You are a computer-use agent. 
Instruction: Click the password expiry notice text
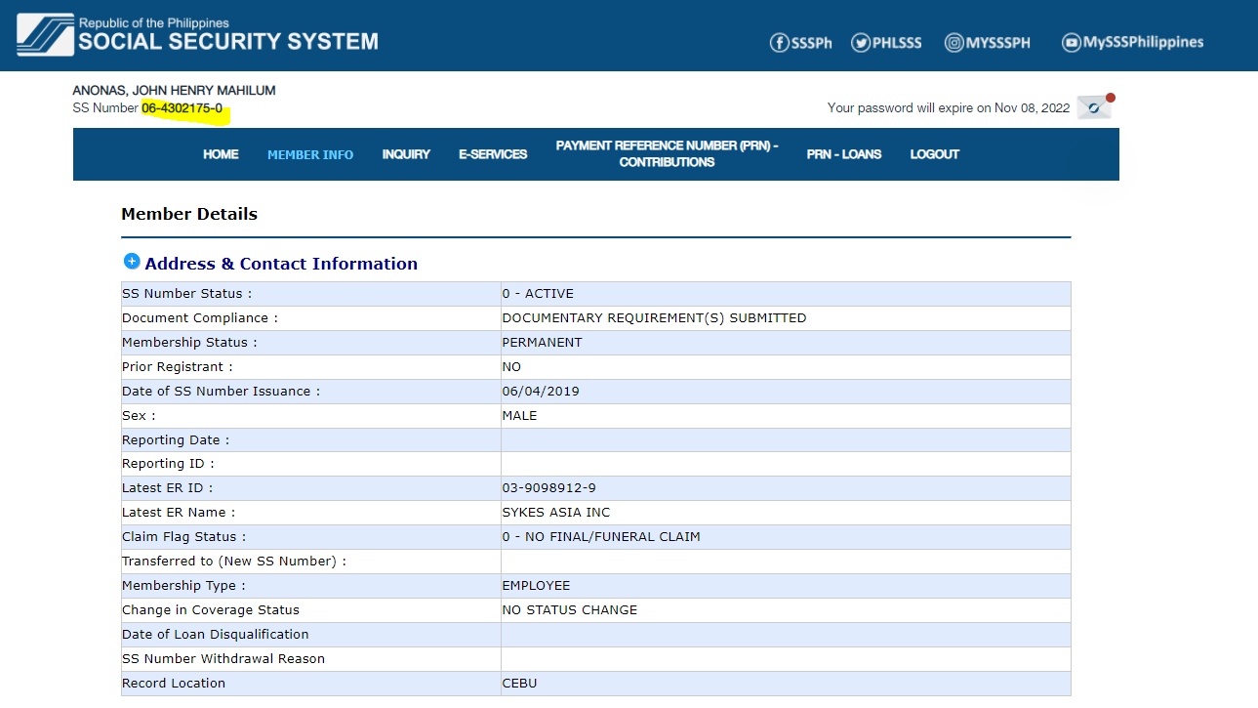point(948,108)
